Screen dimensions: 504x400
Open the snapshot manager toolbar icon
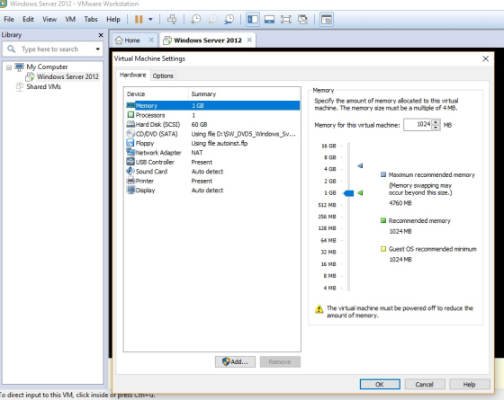click(229, 20)
